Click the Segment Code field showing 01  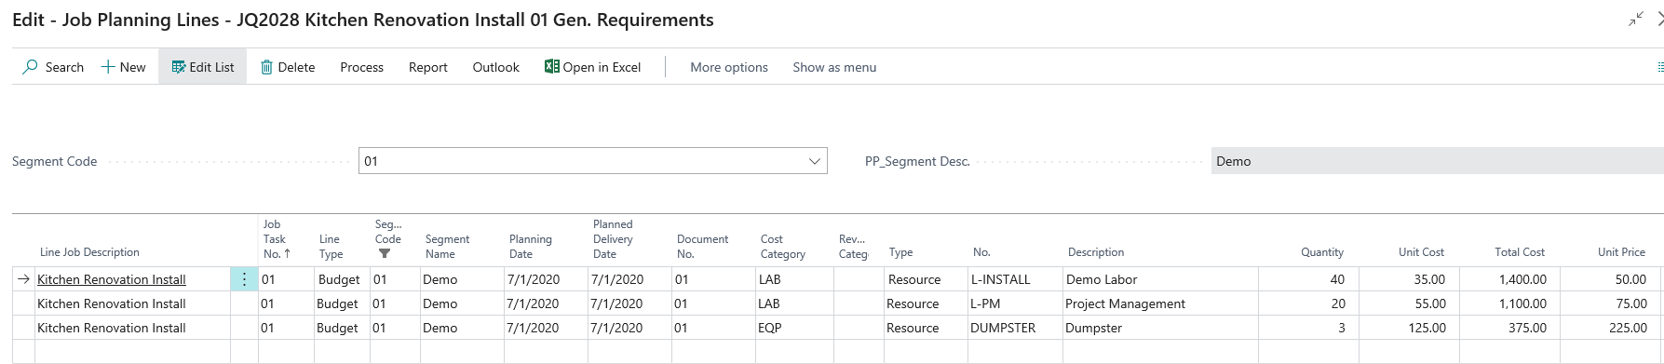pos(592,161)
